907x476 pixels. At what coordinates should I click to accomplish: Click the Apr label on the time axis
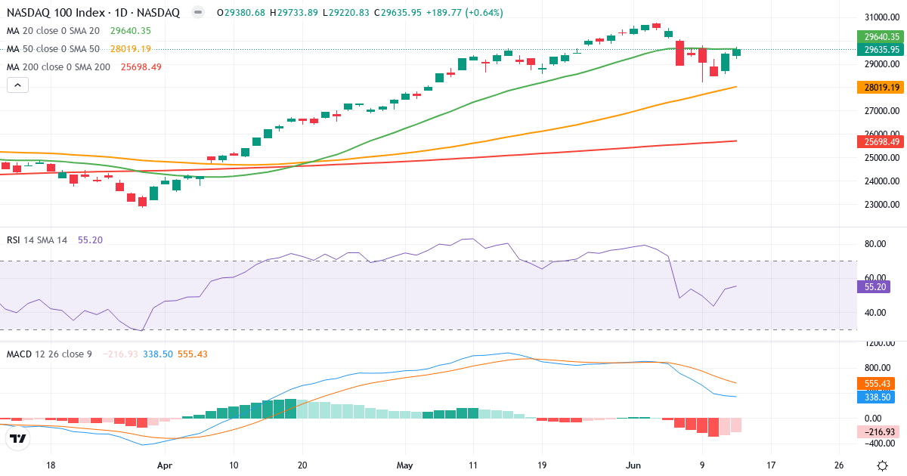click(x=165, y=466)
